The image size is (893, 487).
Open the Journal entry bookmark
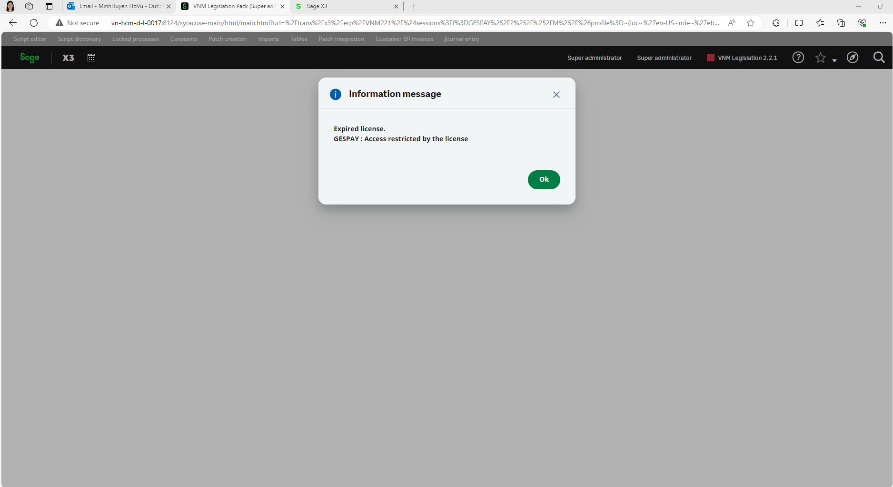click(461, 39)
